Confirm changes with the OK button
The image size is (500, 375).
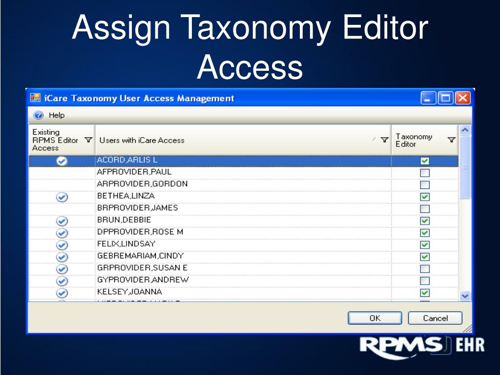point(375,318)
